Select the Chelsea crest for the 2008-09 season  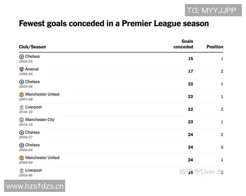pyautogui.click(x=22, y=145)
